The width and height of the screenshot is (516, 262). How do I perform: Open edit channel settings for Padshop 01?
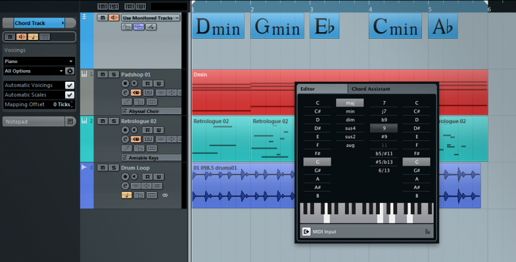[x=125, y=93]
